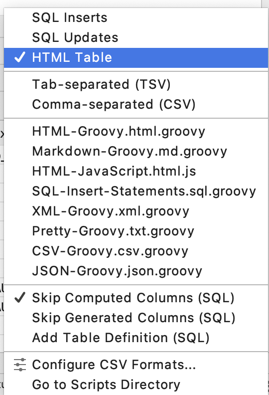The height and width of the screenshot is (395, 269).
Task: Choose HTML-JavaScript.html.js script
Action: (x=136, y=171)
